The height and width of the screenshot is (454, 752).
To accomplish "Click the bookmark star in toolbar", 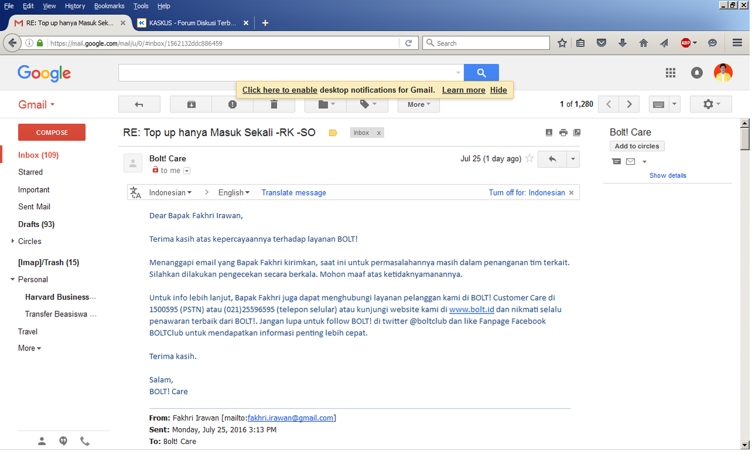I will (x=562, y=43).
